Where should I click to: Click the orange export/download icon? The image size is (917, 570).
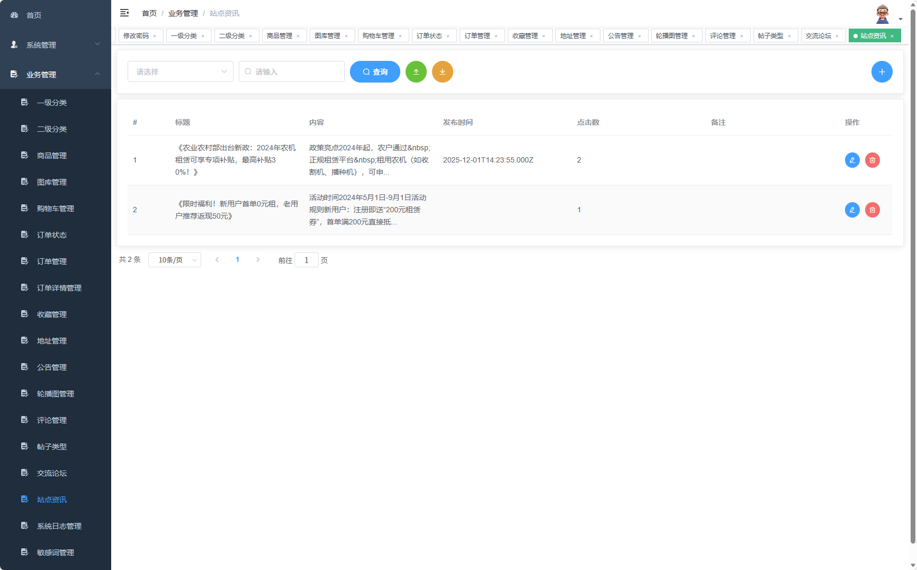pos(443,71)
